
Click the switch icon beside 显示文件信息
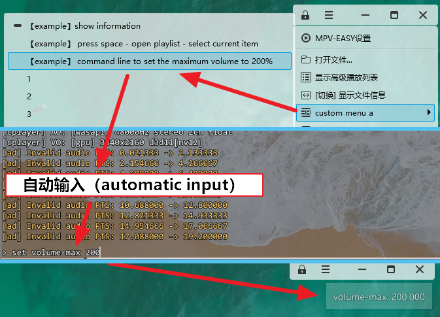[x=305, y=95]
